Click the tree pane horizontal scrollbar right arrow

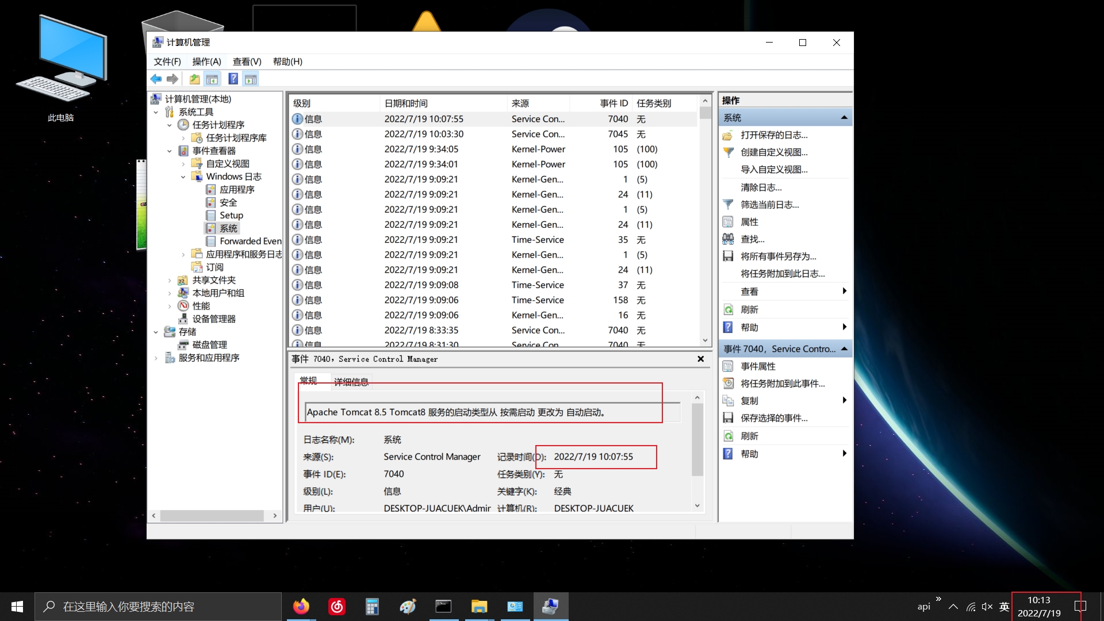coord(275,516)
